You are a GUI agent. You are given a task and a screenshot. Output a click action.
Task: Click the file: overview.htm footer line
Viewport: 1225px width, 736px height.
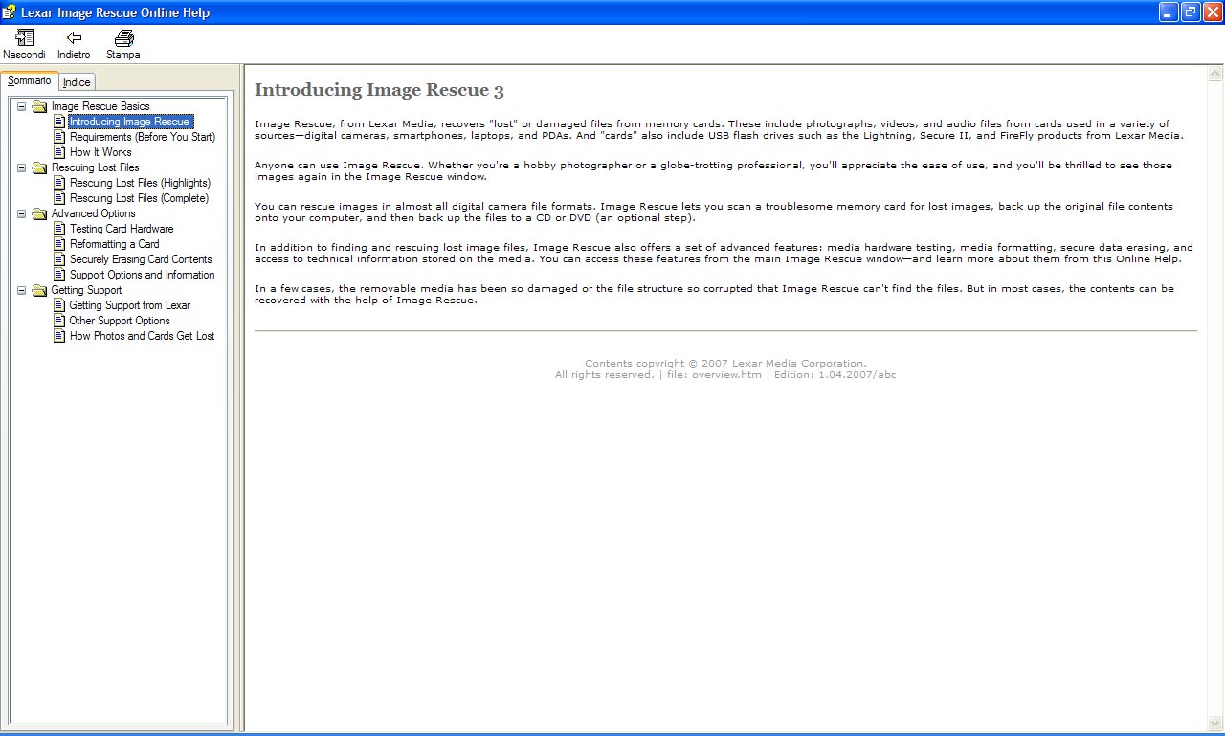pyautogui.click(x=725, y=375)
